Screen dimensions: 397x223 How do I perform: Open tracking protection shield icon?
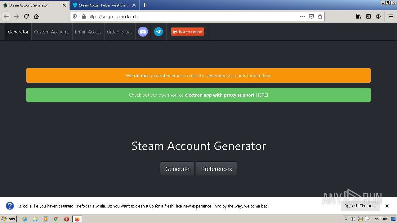pyautogui.click(x=75, y=16)
